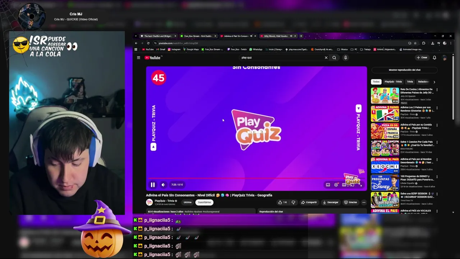Viewport: 460px width, 259px height.
Task: Show more filter chips with the right arrow
Action: 434,82
